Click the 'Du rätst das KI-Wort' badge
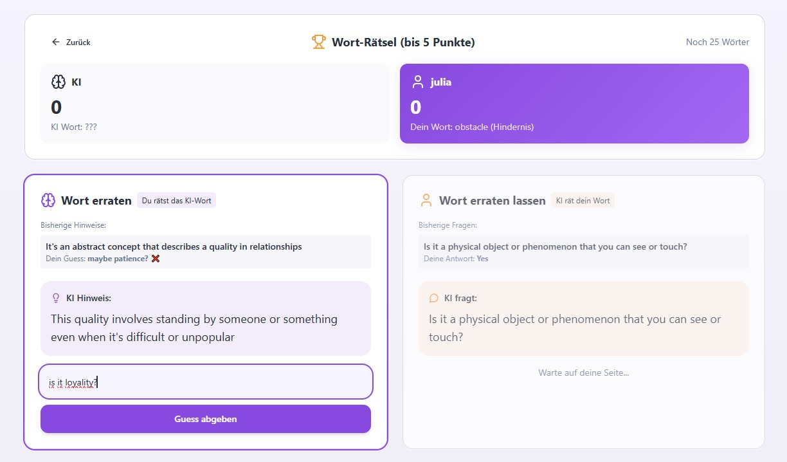Viewport: 787px width, 462px height. [x=176, y=201]
